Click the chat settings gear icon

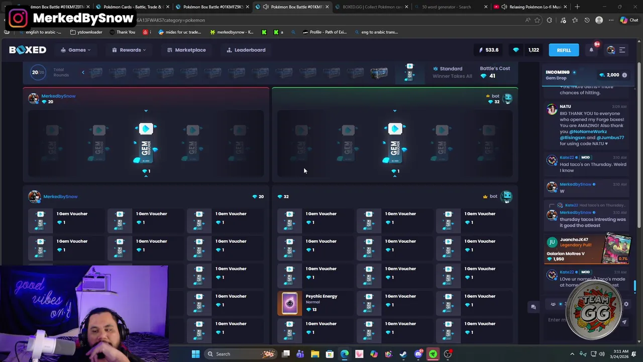pos(626,304)
